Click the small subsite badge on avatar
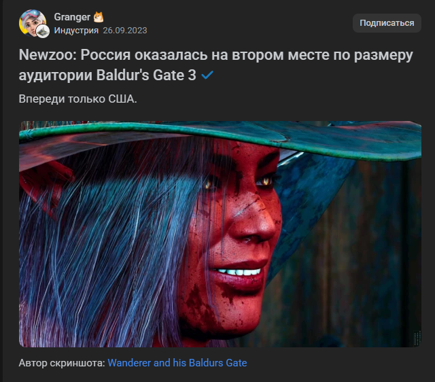Screen dimensions: 435x382 click(x=43, y=31)
